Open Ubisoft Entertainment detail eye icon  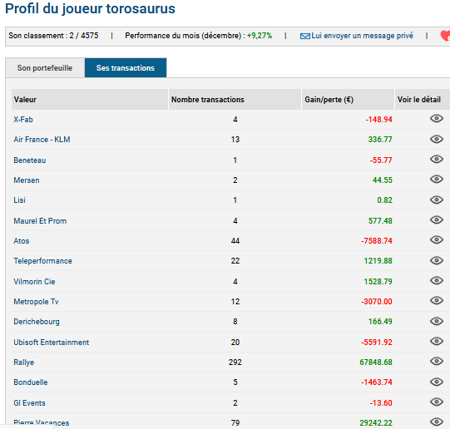point(437,341)
